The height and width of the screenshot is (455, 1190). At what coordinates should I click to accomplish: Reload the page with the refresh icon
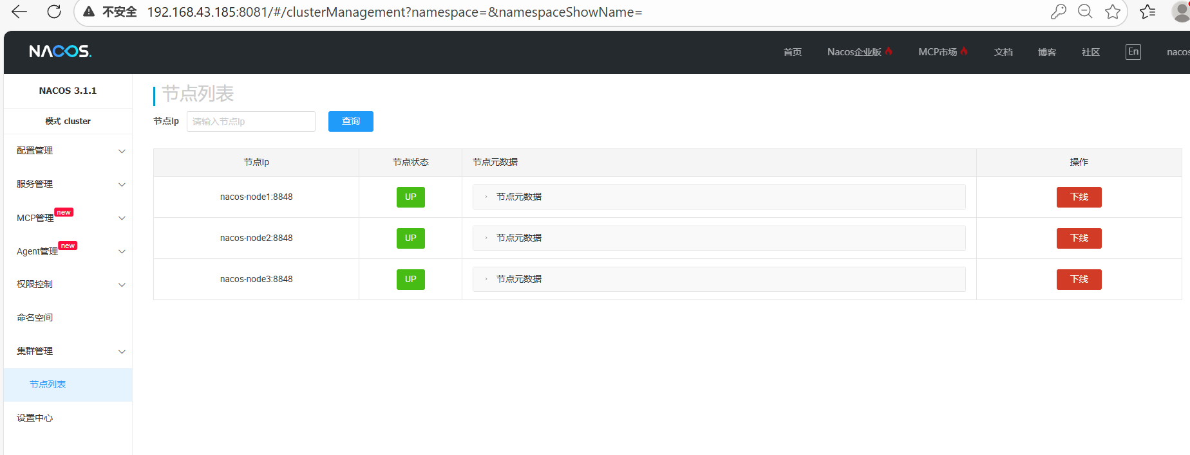tap(54, 12)
